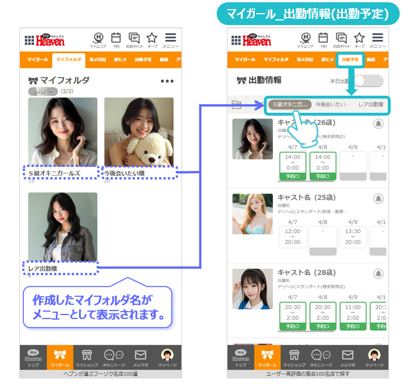Image resolution: width=410 pixels, height=384 pixels.
Task: Select レア出勤嬢 filter on right screen
Action: coord(370,105)
